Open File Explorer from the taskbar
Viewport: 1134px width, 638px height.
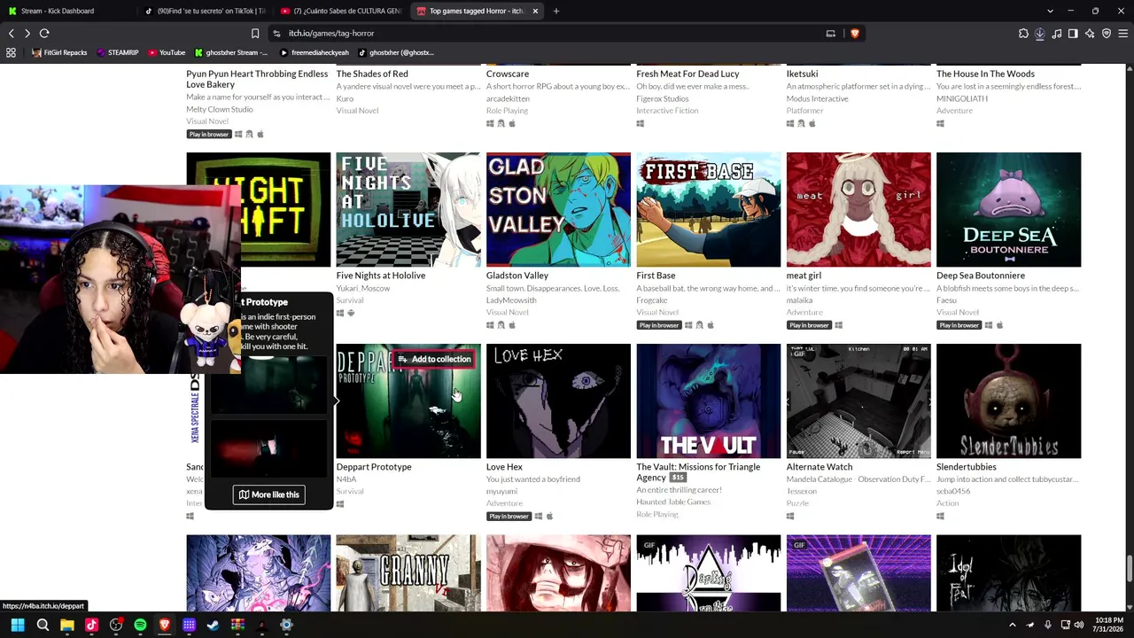click(67, 626)
